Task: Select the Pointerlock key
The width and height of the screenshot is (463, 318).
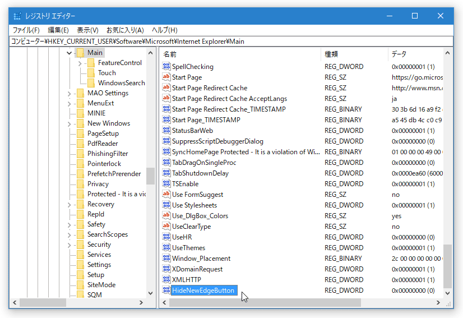Action: pyautogui.click(x=104, y=164)
